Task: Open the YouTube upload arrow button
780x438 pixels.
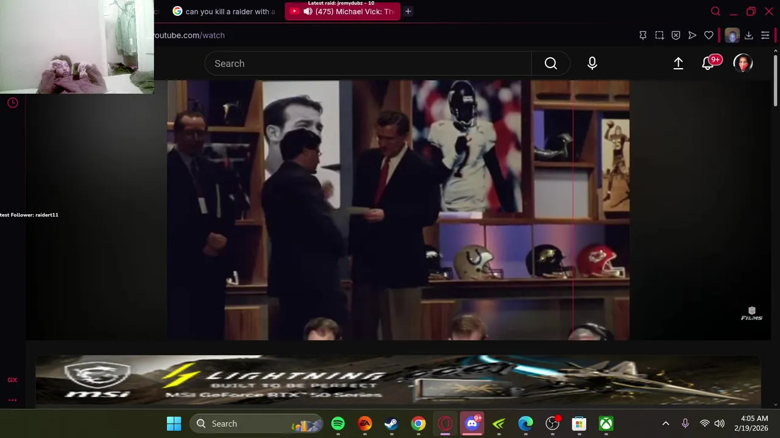Action: click(x=678, y=63)
